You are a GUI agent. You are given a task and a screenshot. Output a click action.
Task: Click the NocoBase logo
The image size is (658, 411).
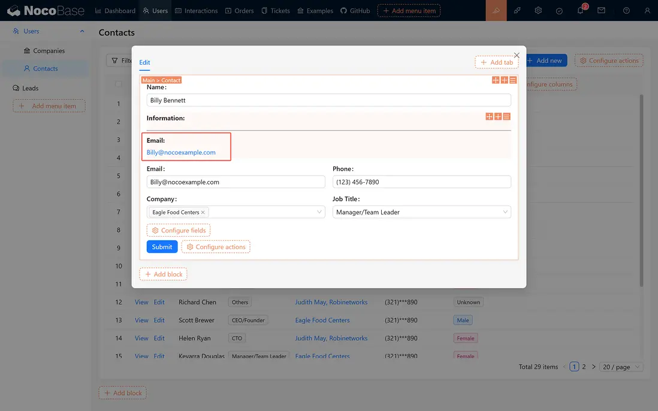(x=46, y=11)
